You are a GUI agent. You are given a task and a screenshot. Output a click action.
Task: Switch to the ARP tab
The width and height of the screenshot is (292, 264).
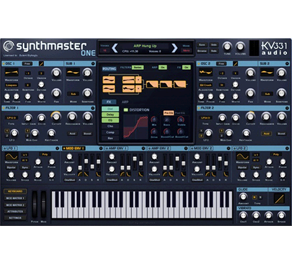click(x=125, y=102)
